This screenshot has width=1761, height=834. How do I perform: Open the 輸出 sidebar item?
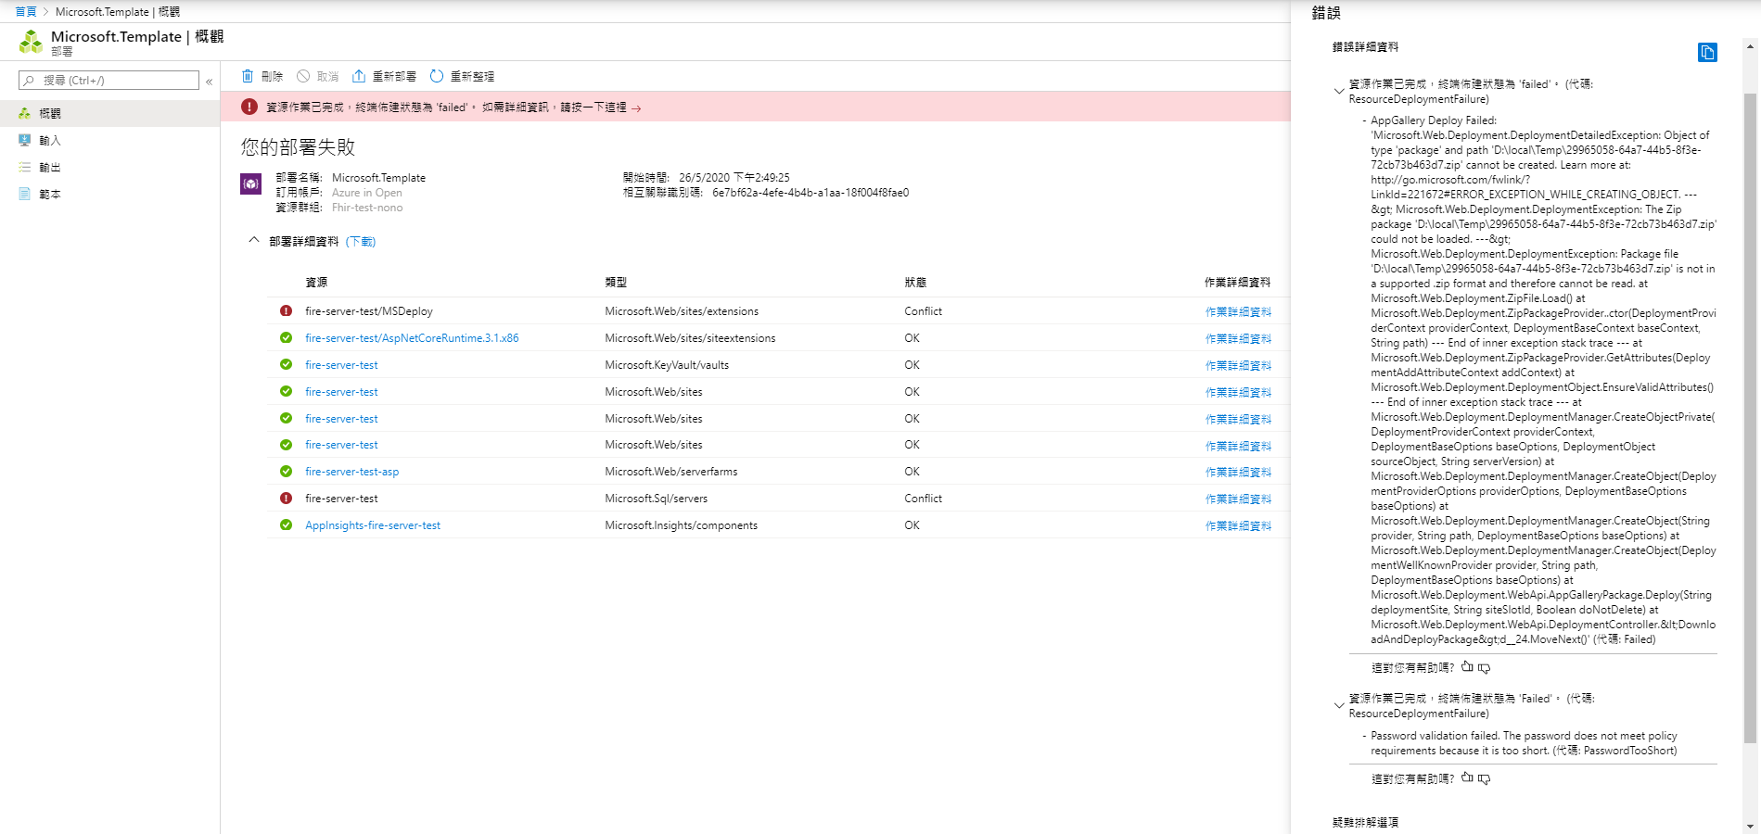coord(109,168)
